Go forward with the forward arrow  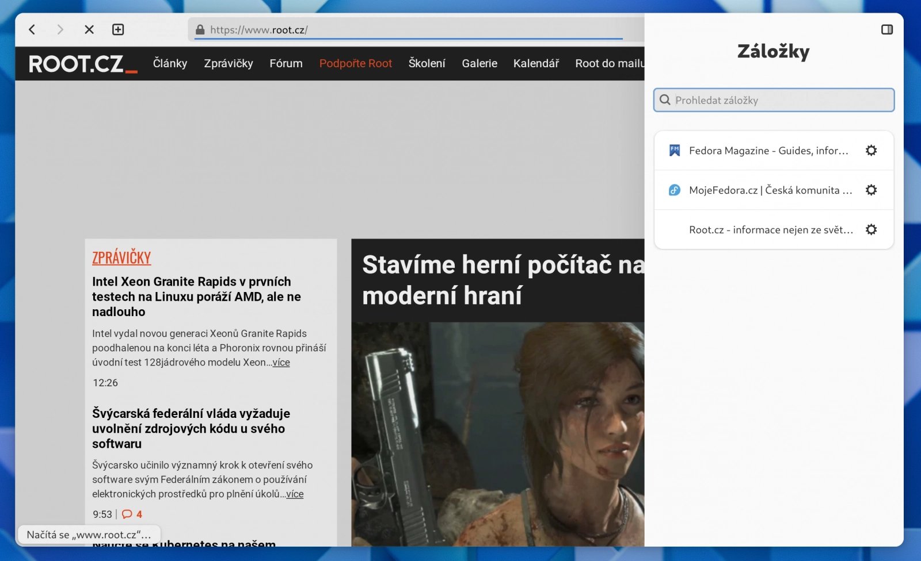point(60,29)
